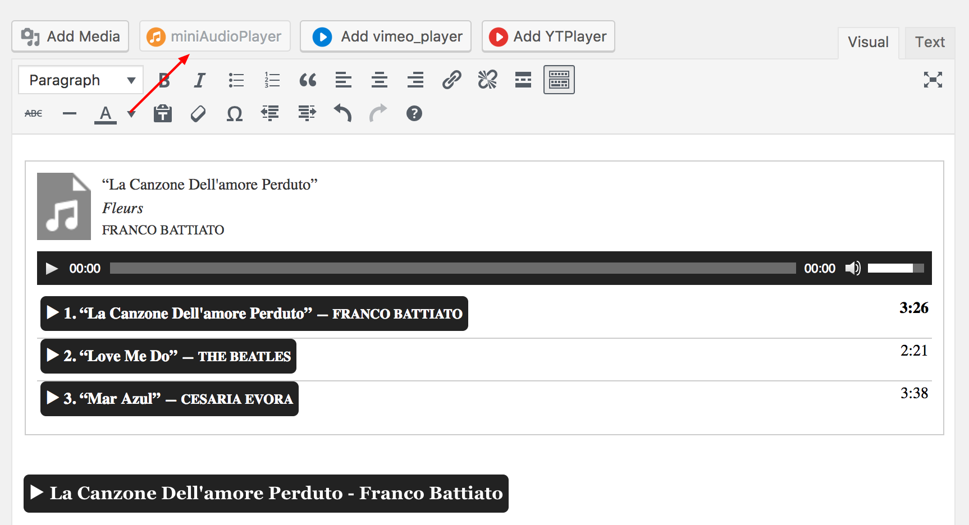Select the Visual editor tab
Screen dimensions: 969x525
pyautogui.click(x=868, y=43)
